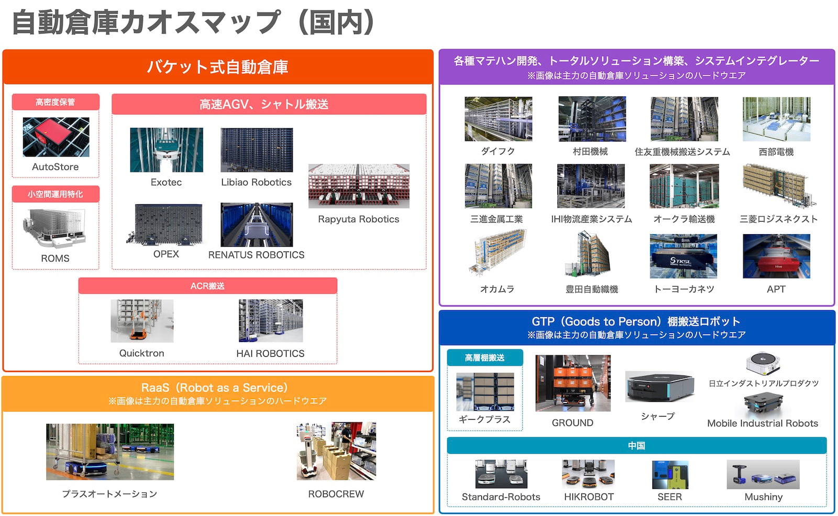Select the Exotec robot image
Screen dimensions: 838x516
167,150
